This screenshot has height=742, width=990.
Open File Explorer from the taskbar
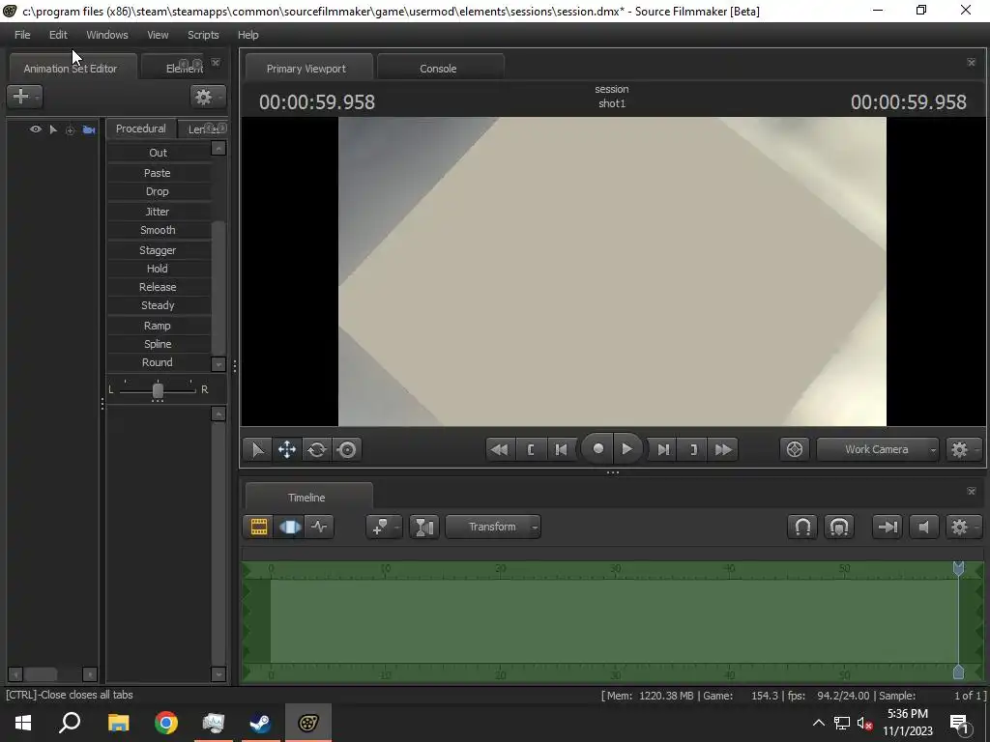coord(118,723)
